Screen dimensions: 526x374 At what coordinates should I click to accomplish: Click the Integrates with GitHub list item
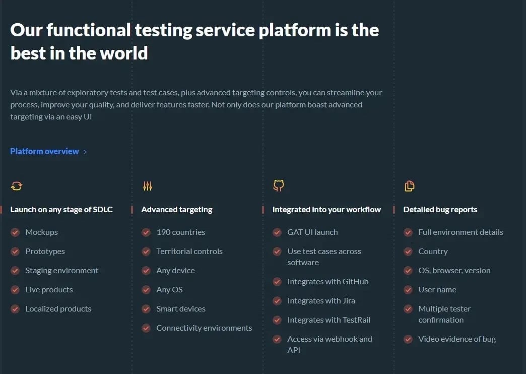point(327,282)
